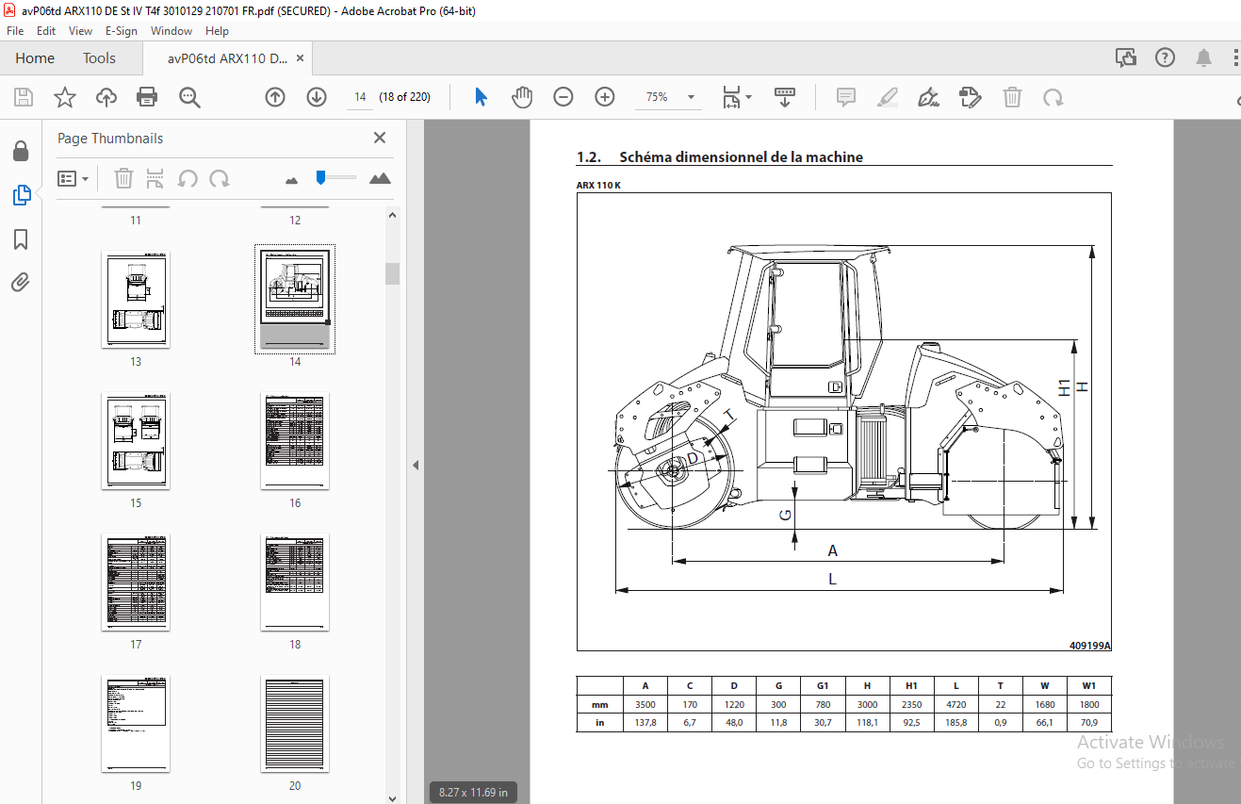The height and width of the screenshot is (804, 1241).
Task: Open the View menu
Action: coord(81,31)
